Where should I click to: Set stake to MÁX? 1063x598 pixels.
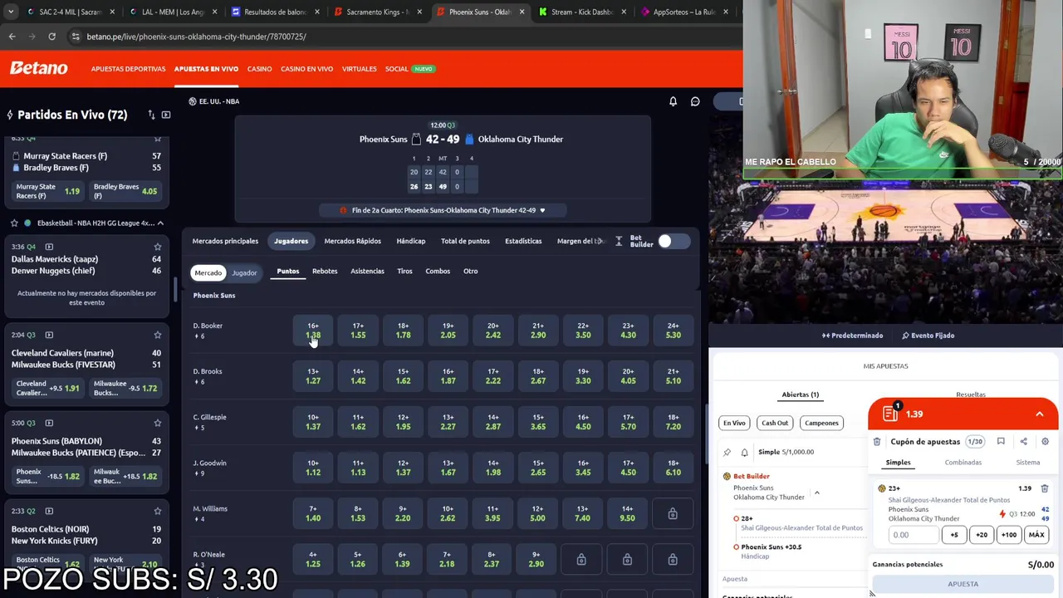[x=1036, y=535]
